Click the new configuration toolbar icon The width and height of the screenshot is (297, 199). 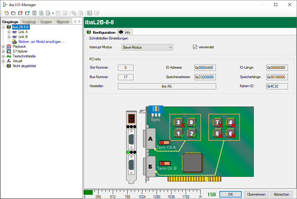pos(6,13)
